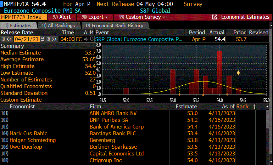Click the Firm column header
273x165 pixels.
coord(95,107)
